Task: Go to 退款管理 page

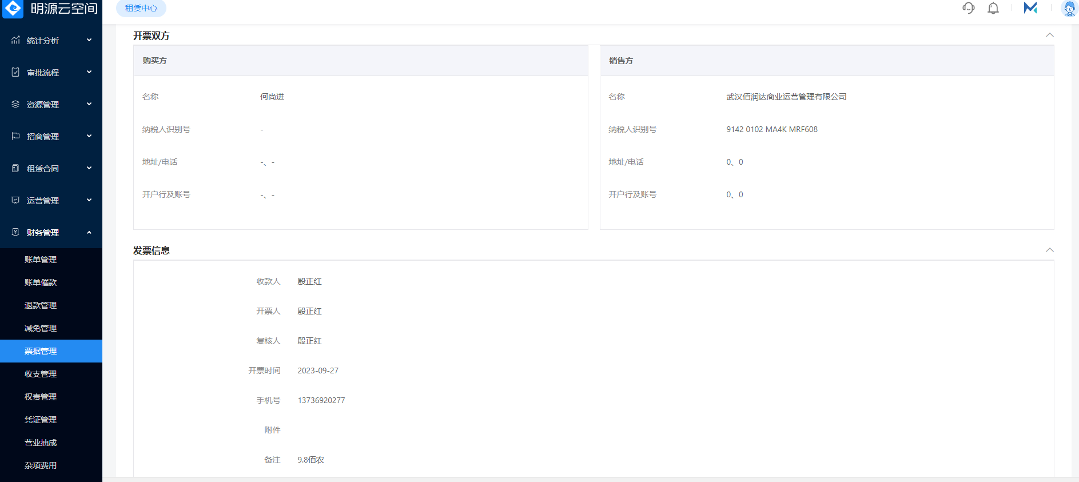Action: click(41, 305)
